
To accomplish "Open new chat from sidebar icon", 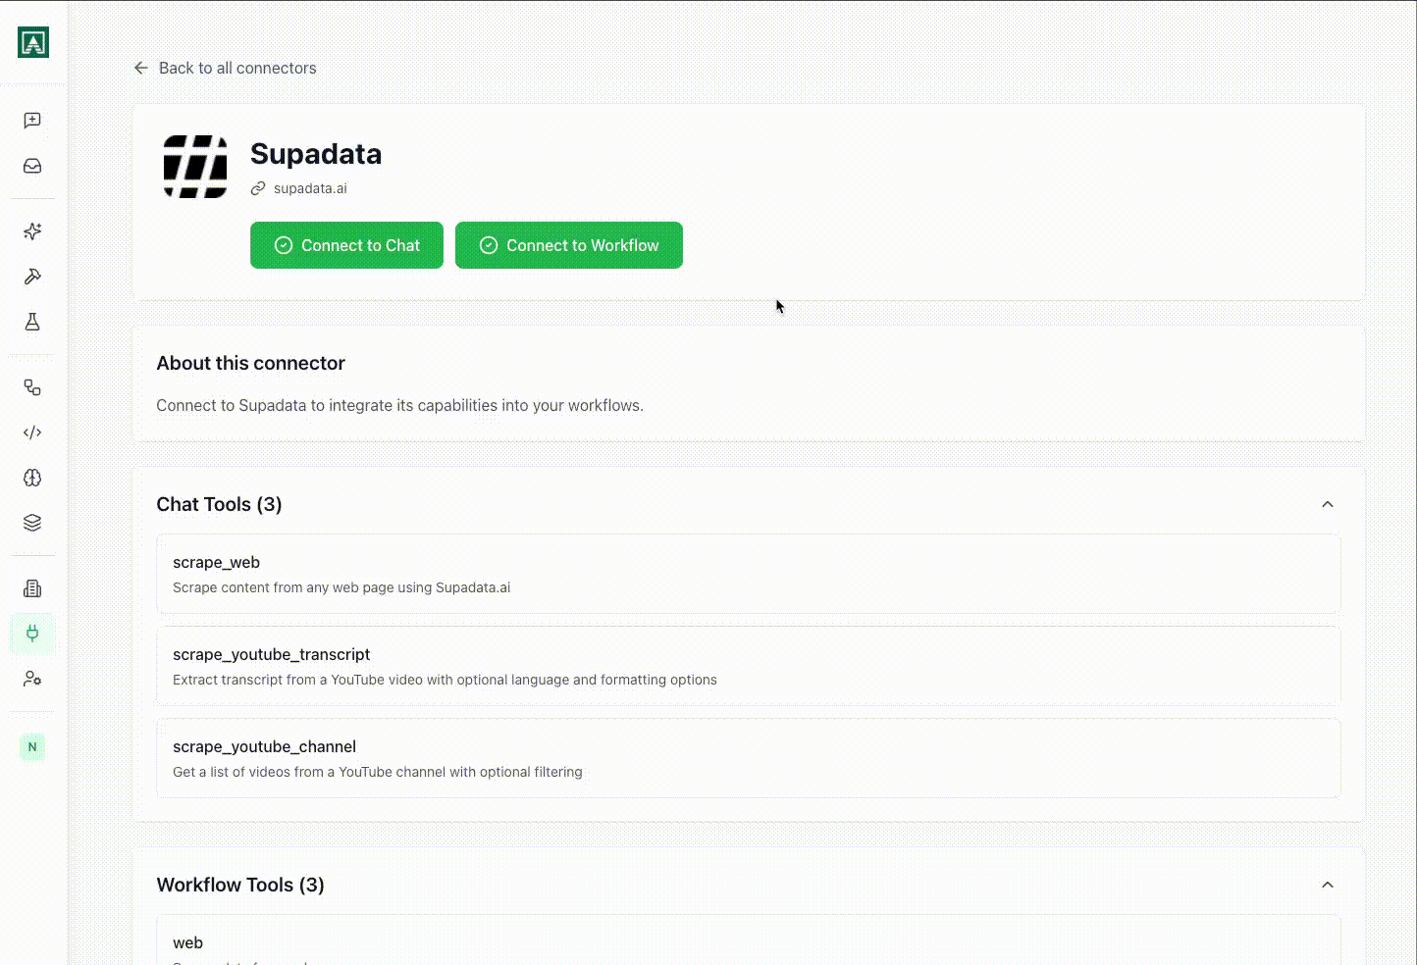I will (x=32, y=121).
